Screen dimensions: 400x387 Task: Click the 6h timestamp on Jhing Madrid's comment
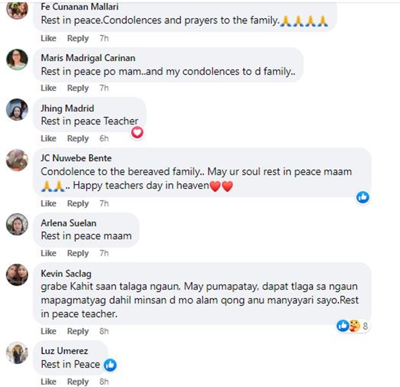point(104,138)
